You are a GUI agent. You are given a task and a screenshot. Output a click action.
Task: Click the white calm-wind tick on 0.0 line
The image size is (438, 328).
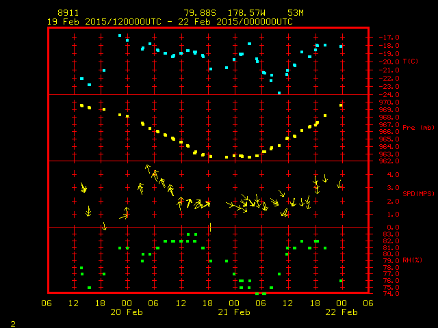point(210,227)
